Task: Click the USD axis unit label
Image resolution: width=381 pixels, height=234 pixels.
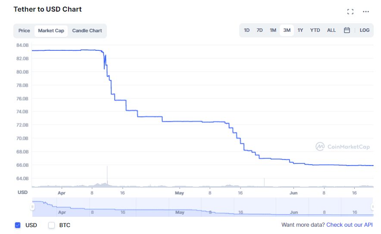Action: point(22,192)
